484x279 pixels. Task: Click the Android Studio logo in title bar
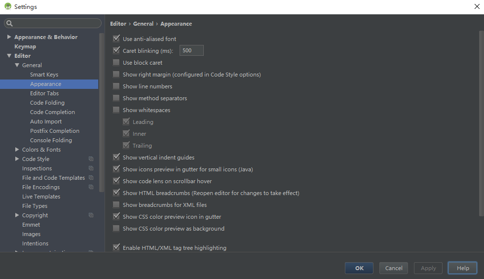coord(7,6)
